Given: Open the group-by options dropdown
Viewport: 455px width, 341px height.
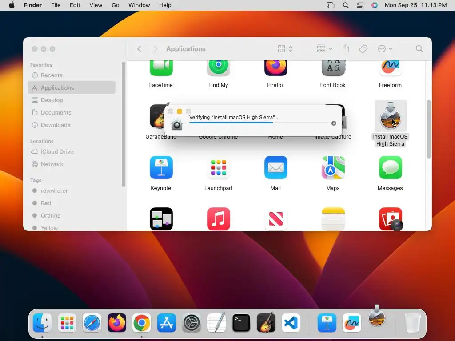Looking at the screenshot, I should [x=324, y=49].
